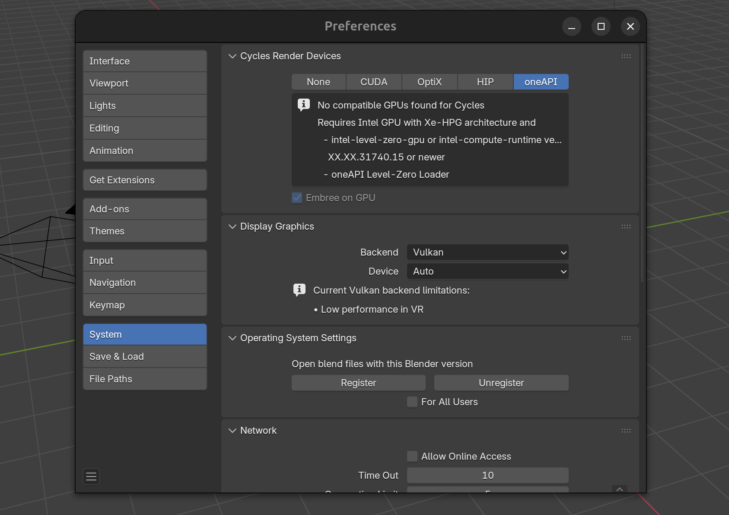
Task: Maximize the Preferences window
Action: point(601,26)
